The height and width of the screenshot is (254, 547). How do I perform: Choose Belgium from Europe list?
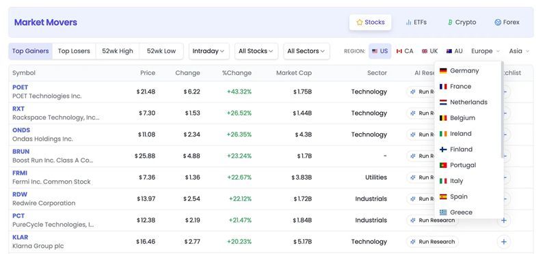coord(468,117)
